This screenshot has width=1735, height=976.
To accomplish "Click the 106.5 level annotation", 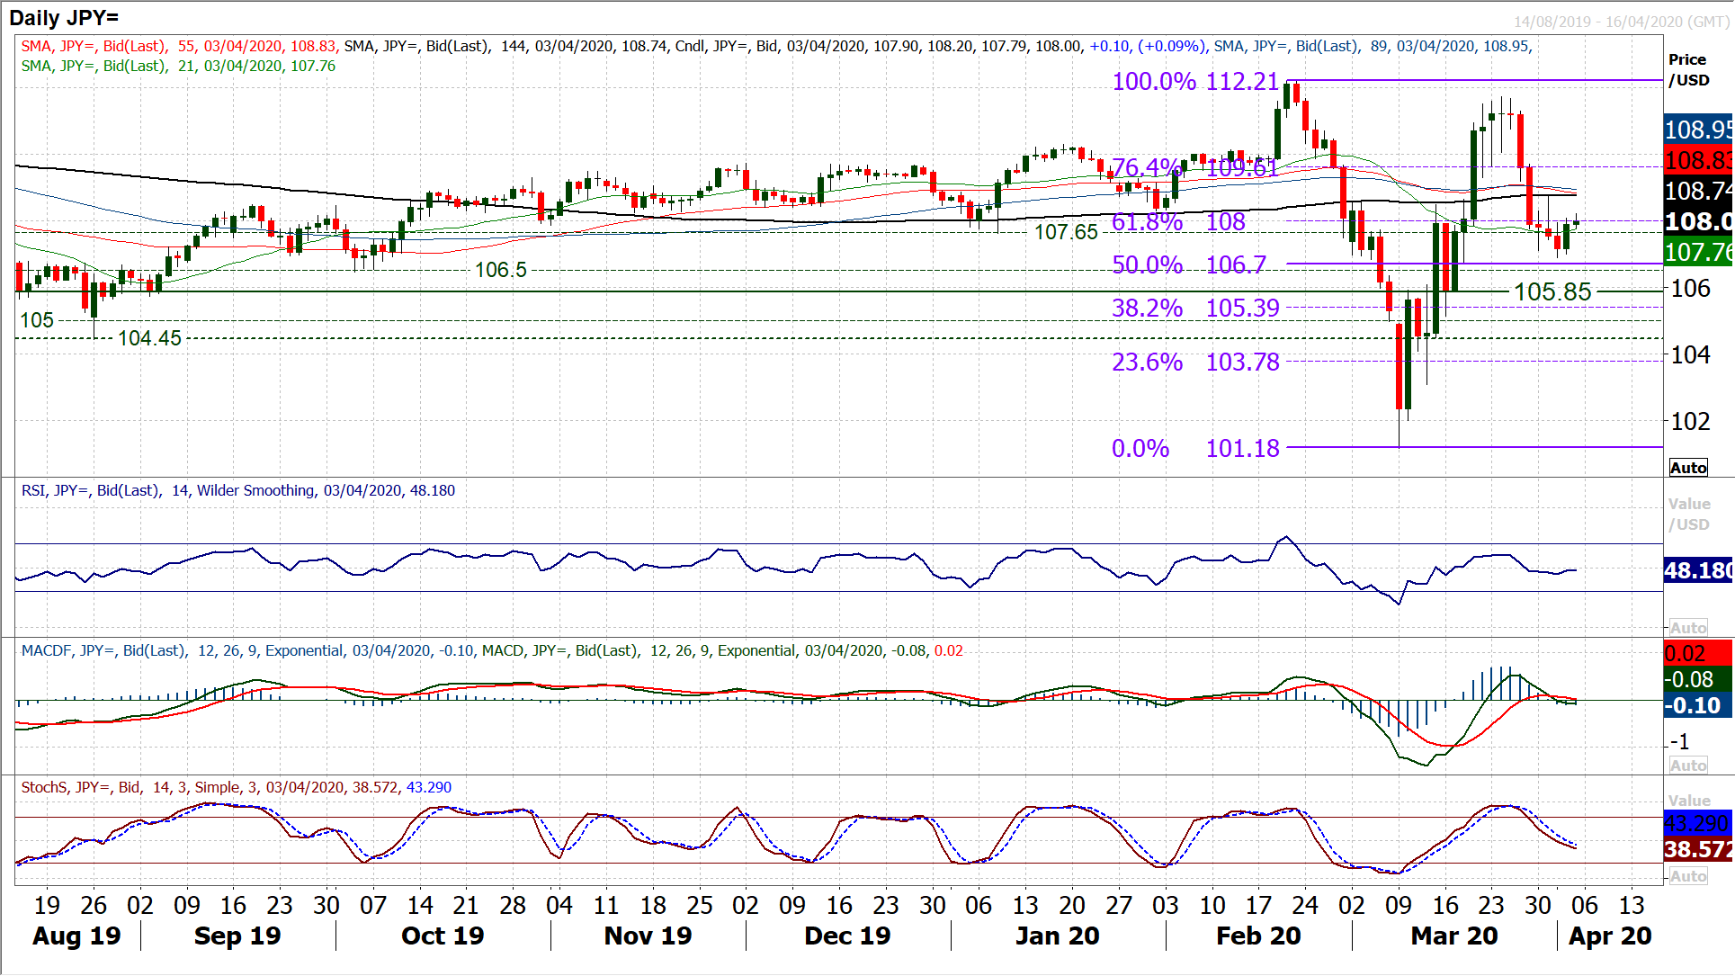I will (501, 270).
